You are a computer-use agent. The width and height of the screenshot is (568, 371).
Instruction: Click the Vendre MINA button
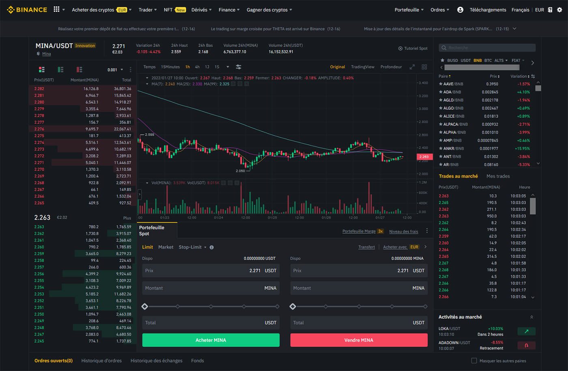coord(359,340)
